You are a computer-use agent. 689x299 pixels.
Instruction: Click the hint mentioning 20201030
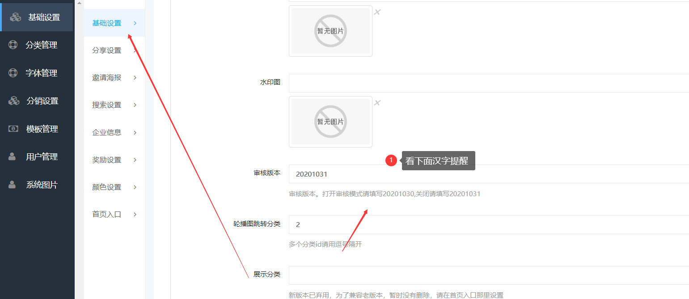click(385, 194)
